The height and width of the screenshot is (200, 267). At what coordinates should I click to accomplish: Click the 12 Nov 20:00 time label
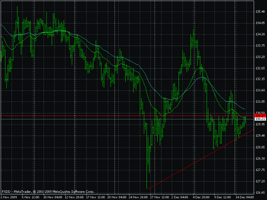click(x=74, y=197)
